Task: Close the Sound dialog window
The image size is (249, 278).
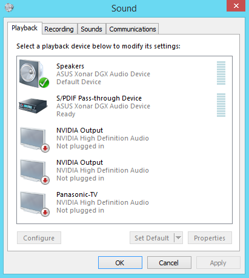Action: coord(236,6)
